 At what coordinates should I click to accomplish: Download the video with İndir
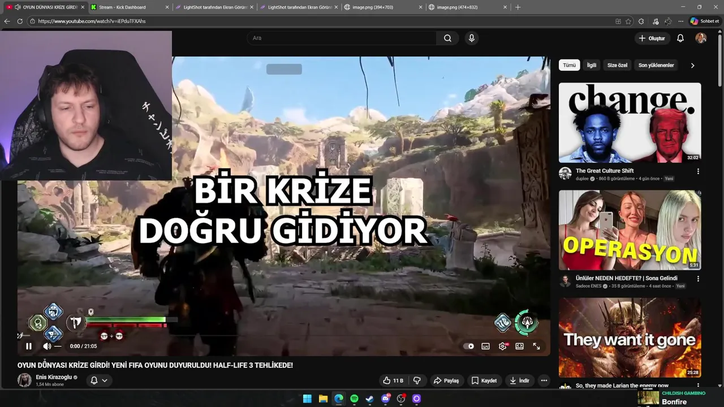519,380
